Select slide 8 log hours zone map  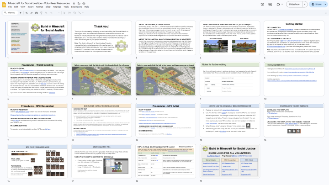[166, 79]
